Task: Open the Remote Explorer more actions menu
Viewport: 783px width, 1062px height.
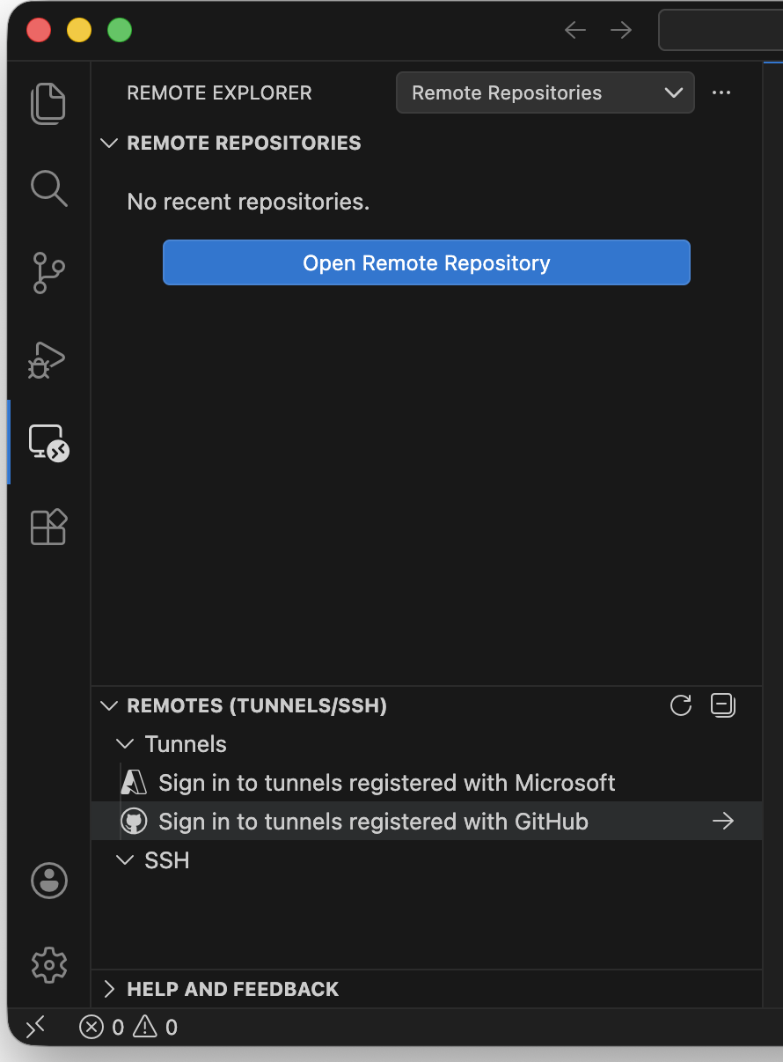Action: 721,92
